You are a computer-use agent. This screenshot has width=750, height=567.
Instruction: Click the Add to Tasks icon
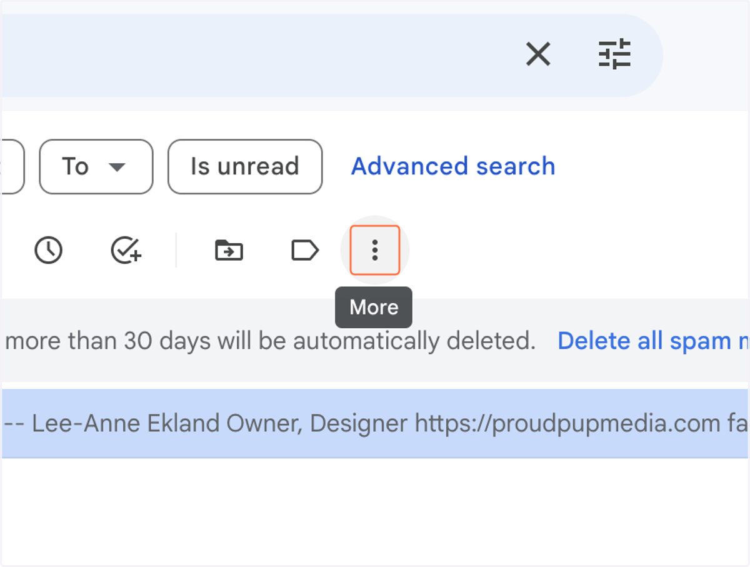point(126,250)
